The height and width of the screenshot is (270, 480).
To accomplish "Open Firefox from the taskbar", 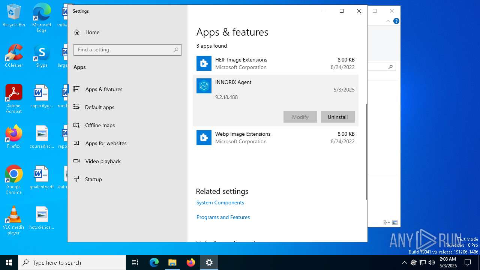I will pyautogui.click(x=191, y=262).
